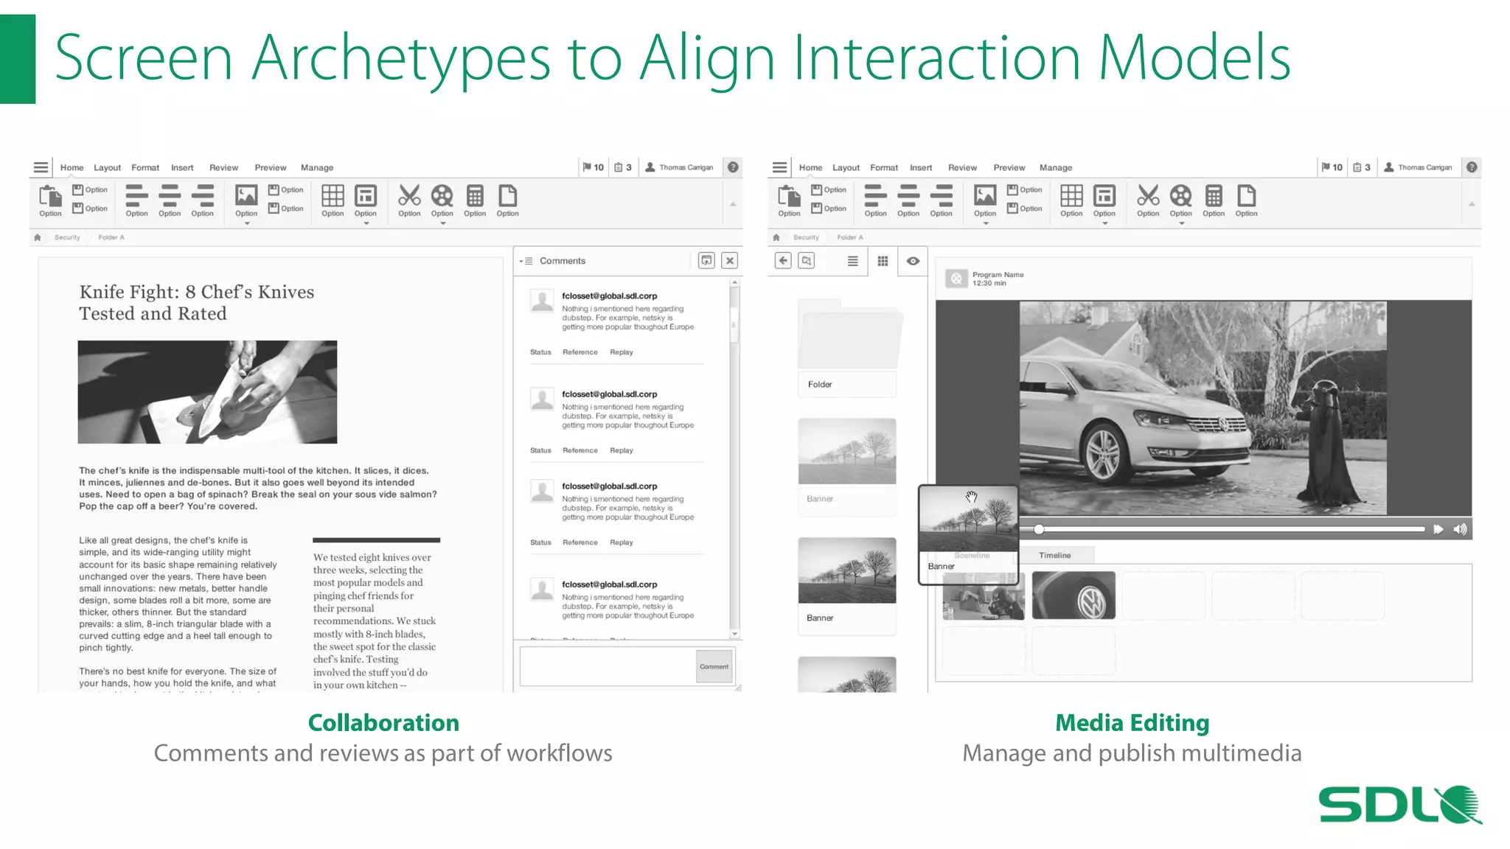Pop out the Comments panel
This screenshot has height=849, width=1510.
click(x=706, y=260)
